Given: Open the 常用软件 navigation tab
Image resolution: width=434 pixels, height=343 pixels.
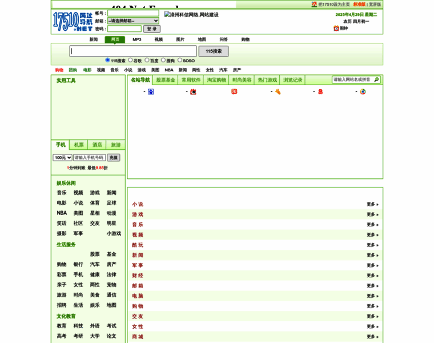Looking at the screenshot, I should (191, 80).
